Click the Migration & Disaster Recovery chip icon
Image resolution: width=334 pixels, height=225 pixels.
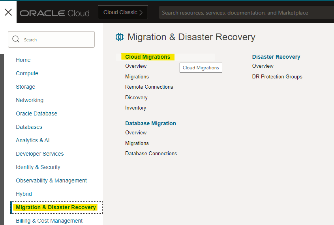point(119,37)
